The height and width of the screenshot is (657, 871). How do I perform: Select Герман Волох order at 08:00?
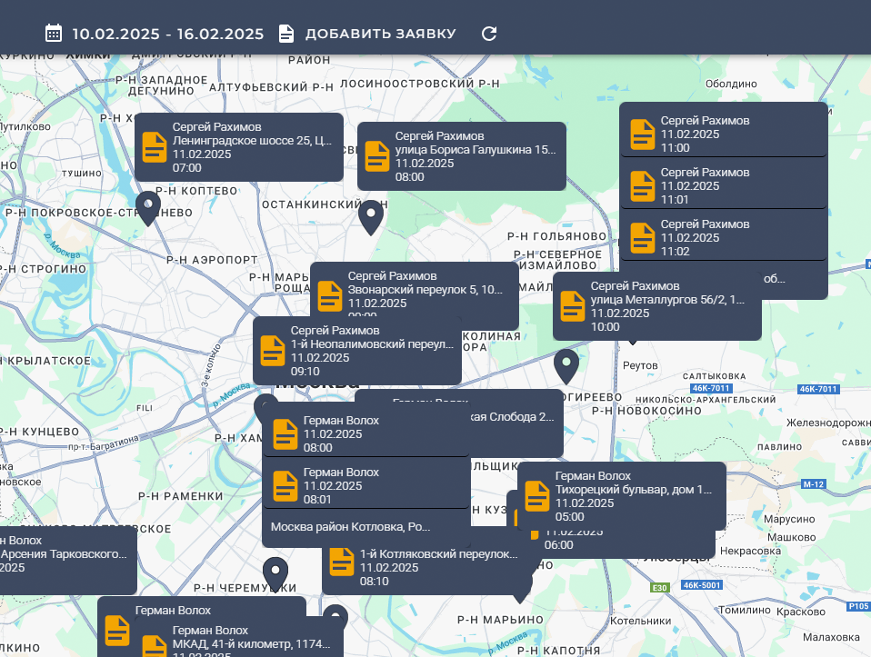point(365,433)
